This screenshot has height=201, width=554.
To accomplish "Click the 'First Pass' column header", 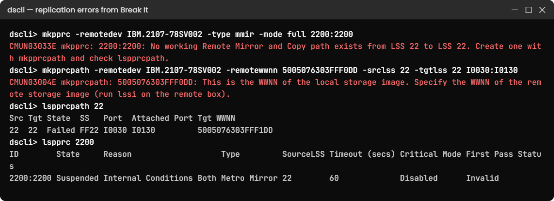I will tap(489, 154).
